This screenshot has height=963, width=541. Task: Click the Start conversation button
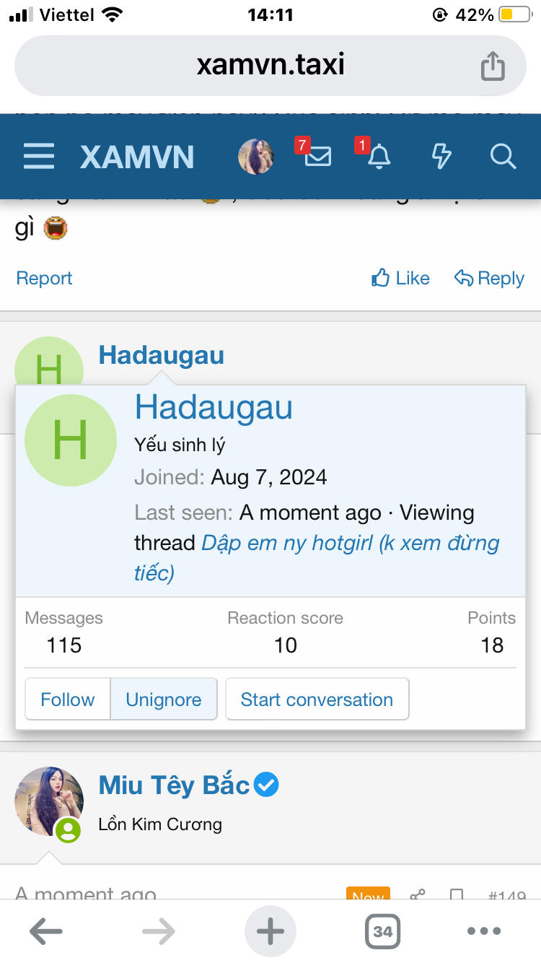point(317,700)
